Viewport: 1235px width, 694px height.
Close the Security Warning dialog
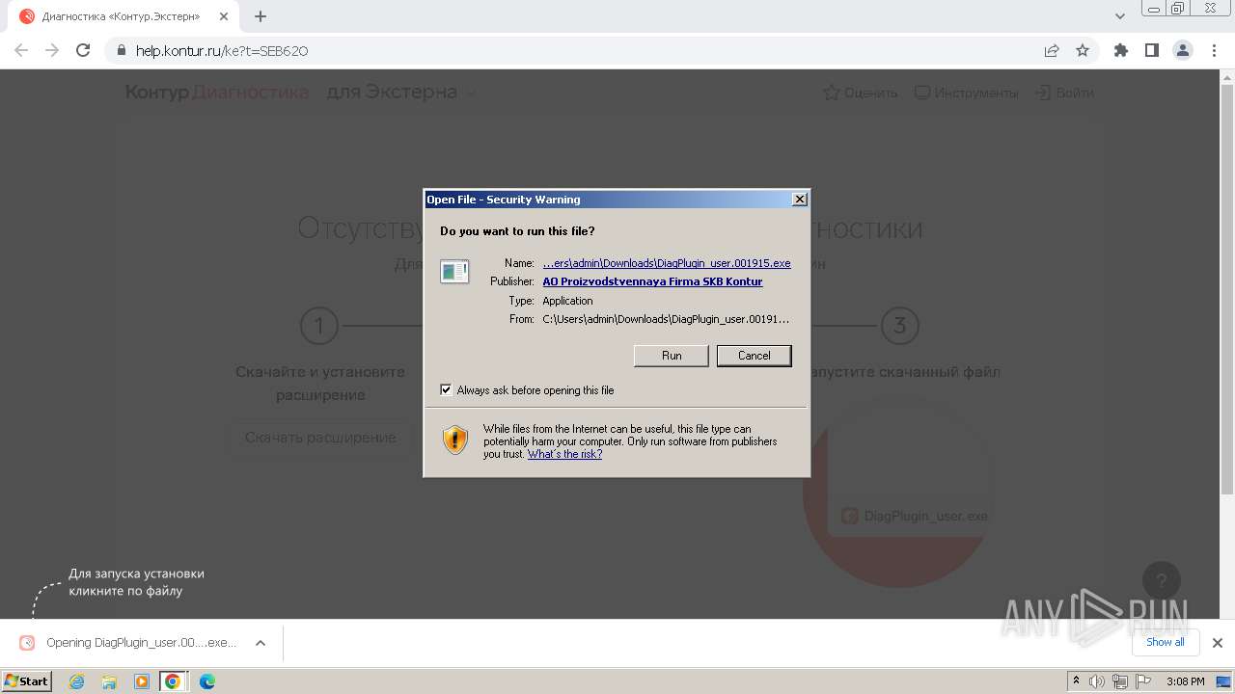(799, 200)
